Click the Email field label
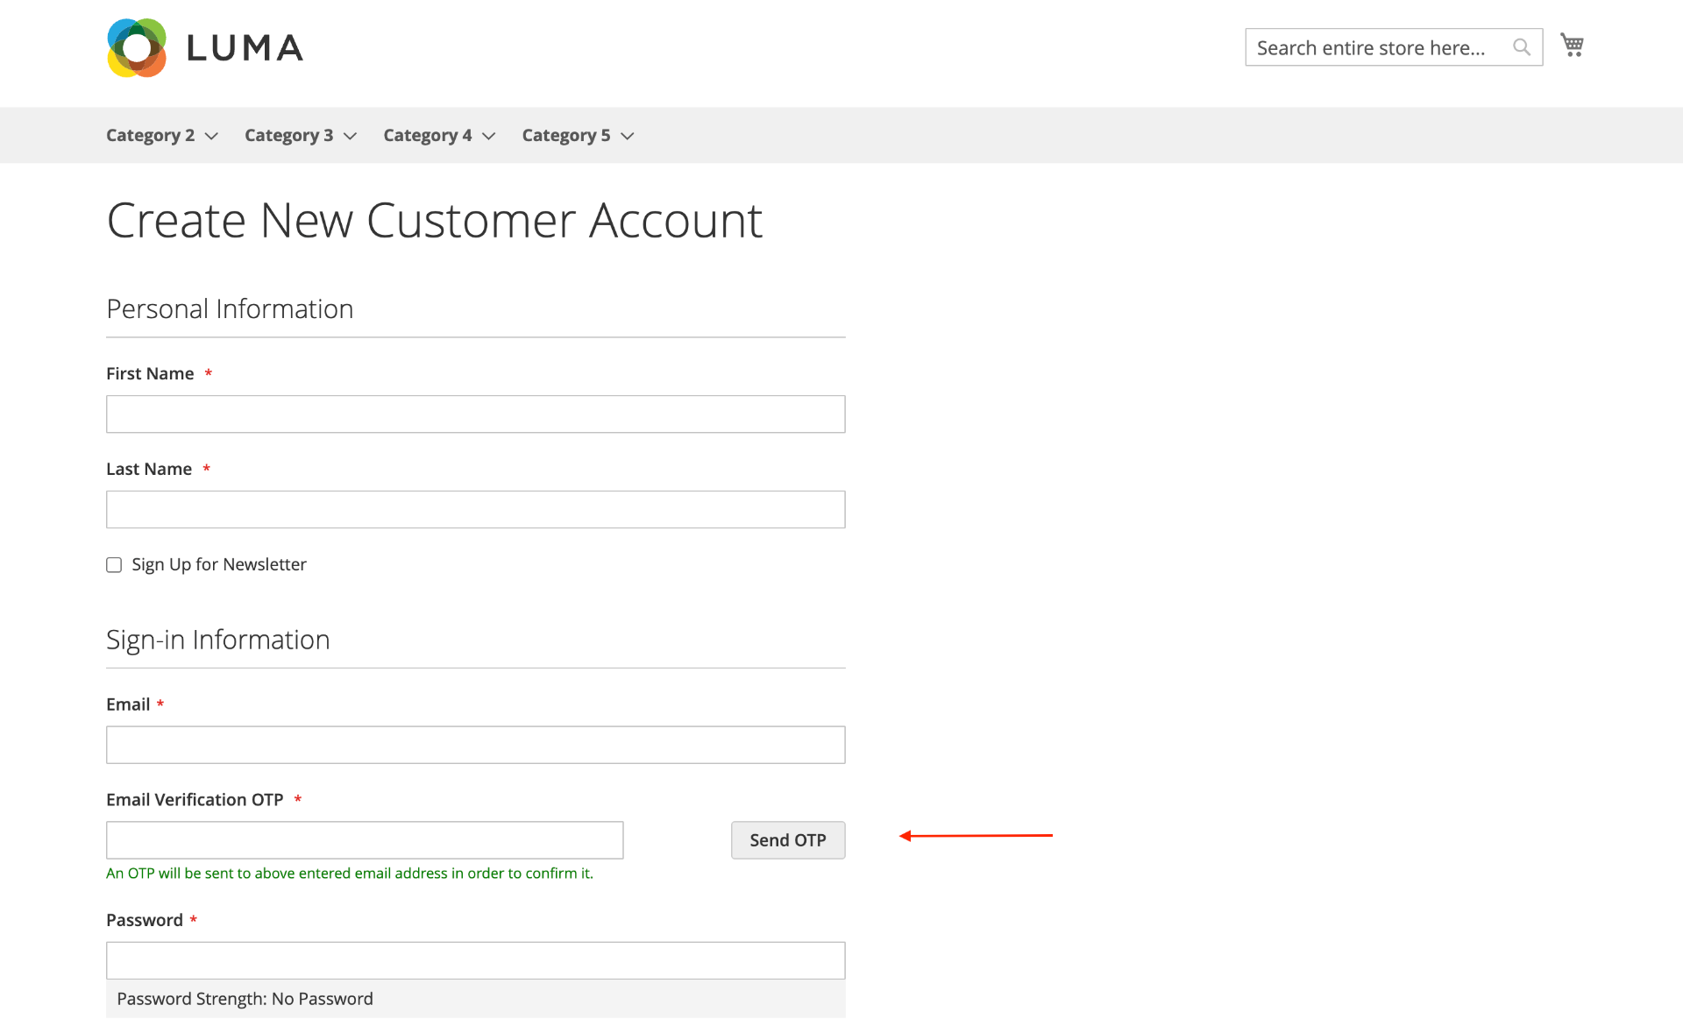The image size is (1683, 1019). coord(128,704)
